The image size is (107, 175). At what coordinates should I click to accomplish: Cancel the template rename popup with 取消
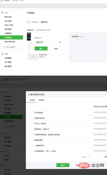pyautogui.click(x=56, y=49)
